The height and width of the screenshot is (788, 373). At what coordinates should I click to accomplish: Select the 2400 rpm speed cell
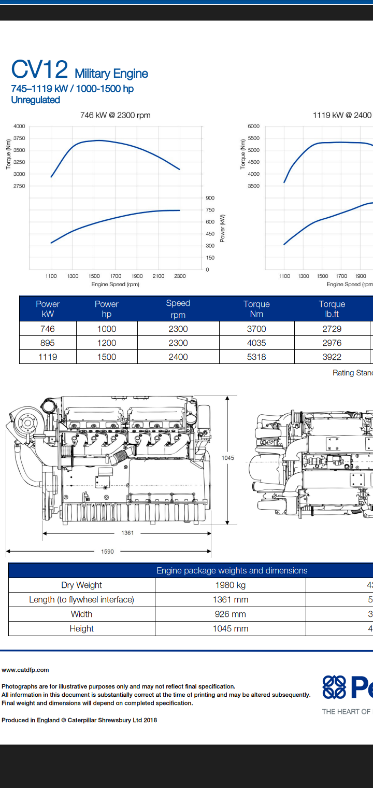pyautogui.click(x=178, y=357)
